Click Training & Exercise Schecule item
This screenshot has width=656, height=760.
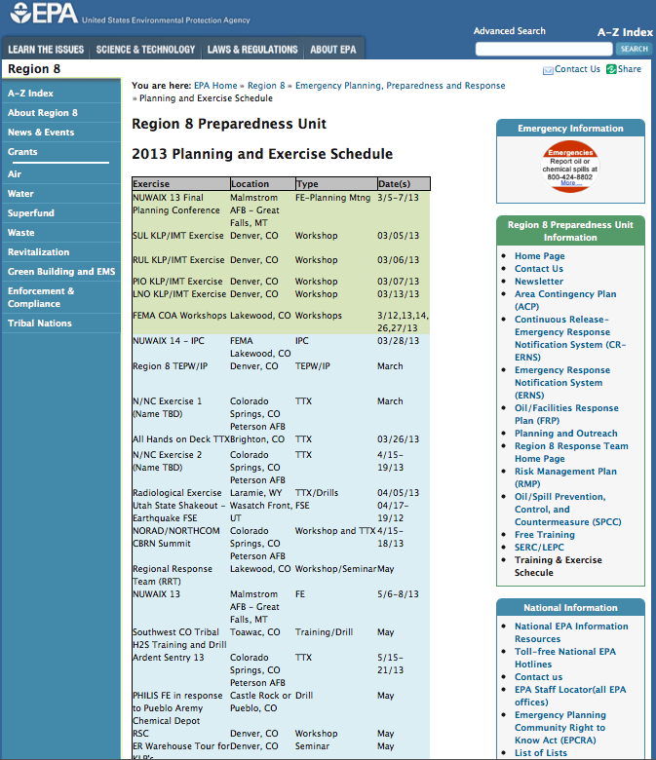point(559,566)
